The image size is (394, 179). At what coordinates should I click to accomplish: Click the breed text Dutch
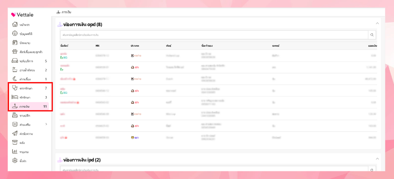pos(169,79)
